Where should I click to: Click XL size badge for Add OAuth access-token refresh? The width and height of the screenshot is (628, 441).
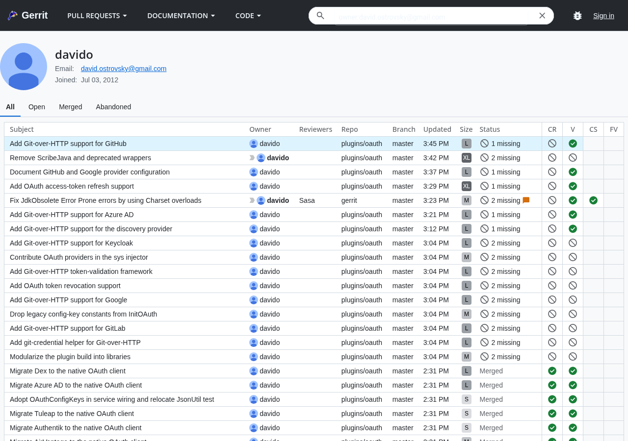tap(467, 186)
